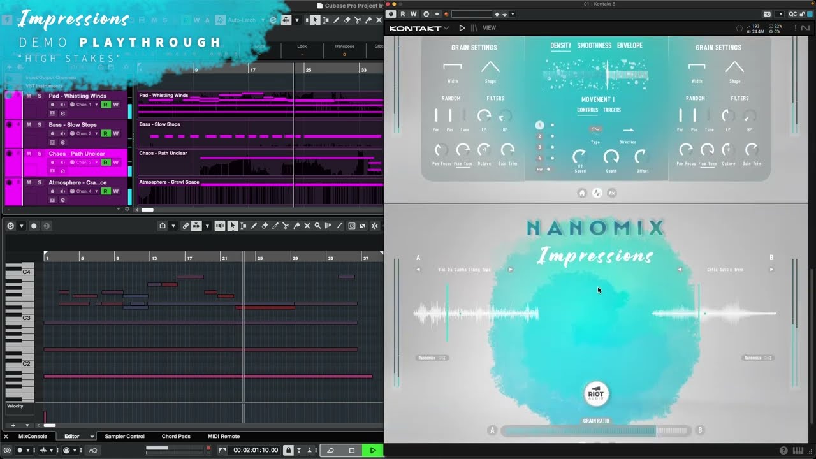The width and height of the screenshot is (816, 459).
Task: Select the Mute X tool in the key editor
Action: 307,226
